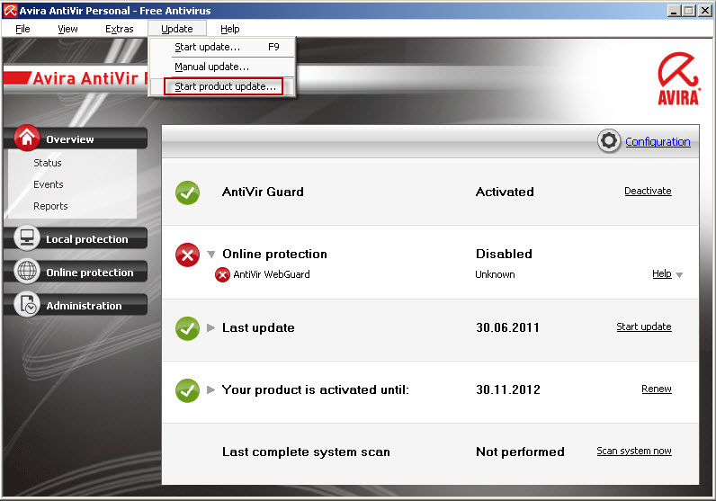Select the Overview section button

click(x=76, y=139)
